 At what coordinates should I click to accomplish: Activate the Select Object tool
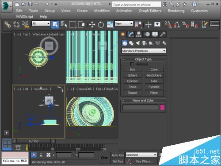(55, 24)
